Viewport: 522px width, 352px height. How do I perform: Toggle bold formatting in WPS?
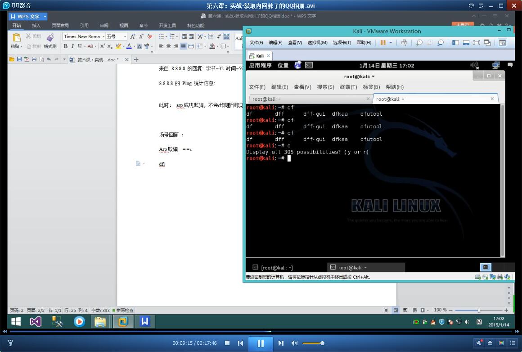pos(66,46)
